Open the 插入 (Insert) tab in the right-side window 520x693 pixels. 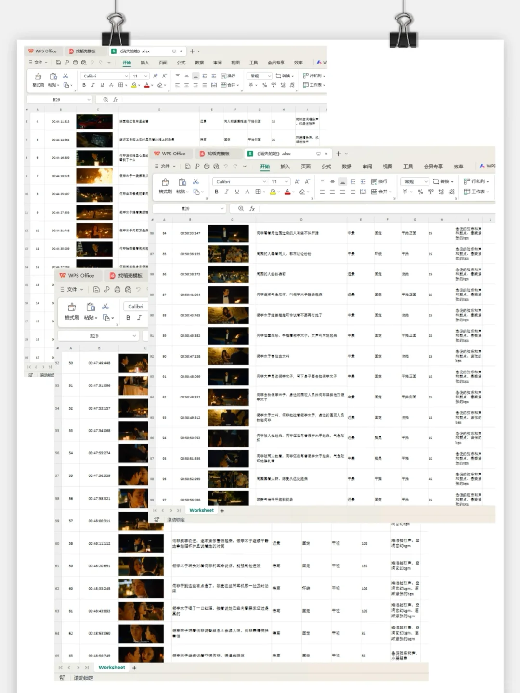tap(285, 167)
